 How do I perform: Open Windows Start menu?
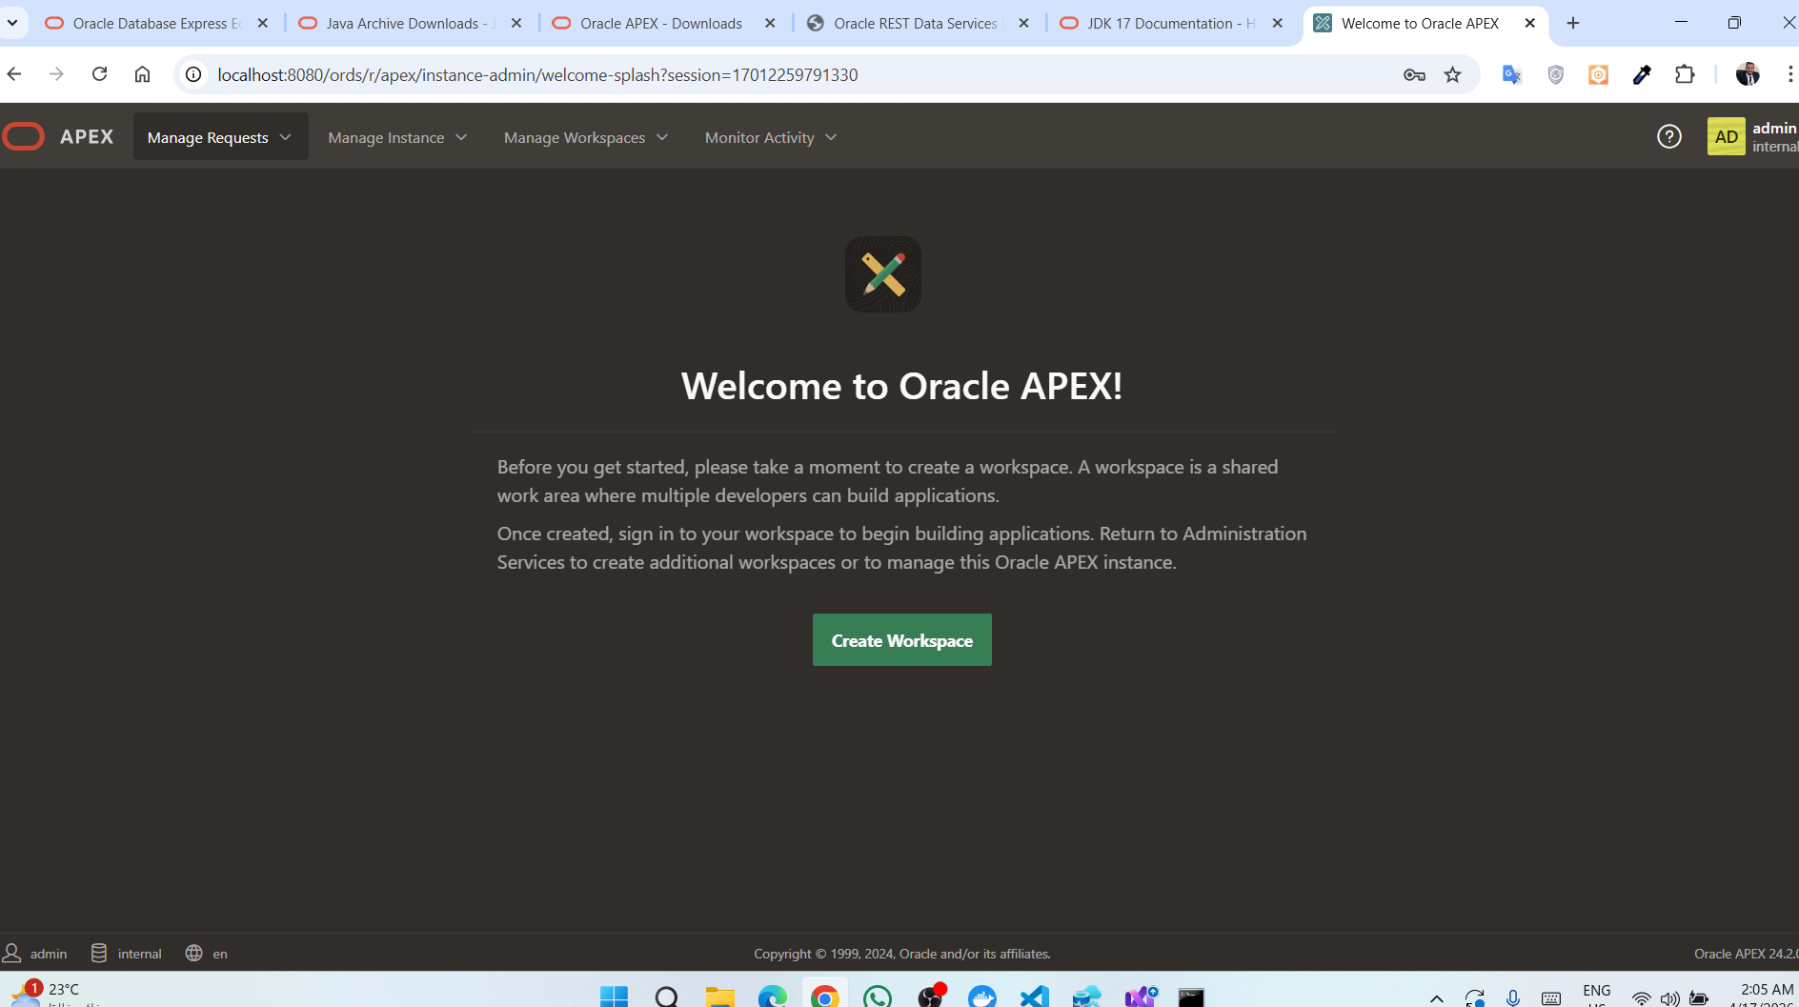(x=615, y=997)
